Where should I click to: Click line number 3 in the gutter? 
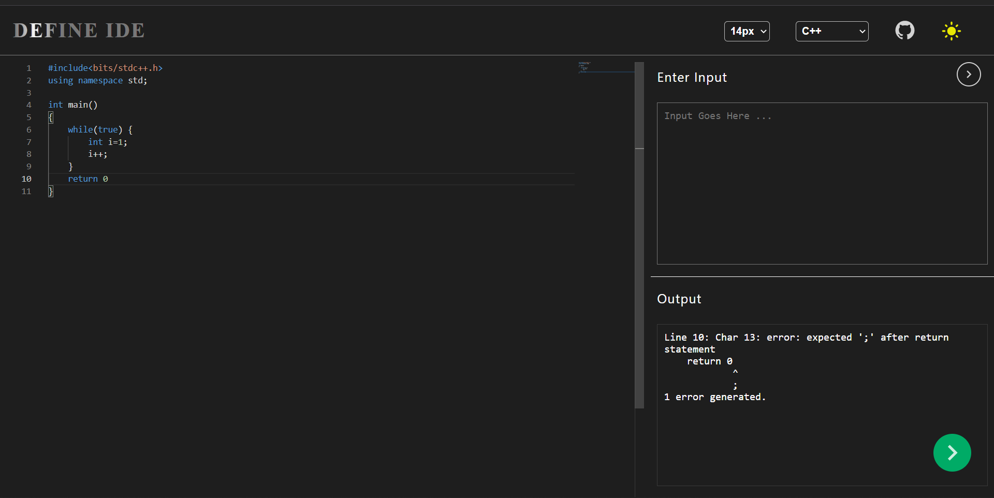pyautogui.click(x=29, y=93)
